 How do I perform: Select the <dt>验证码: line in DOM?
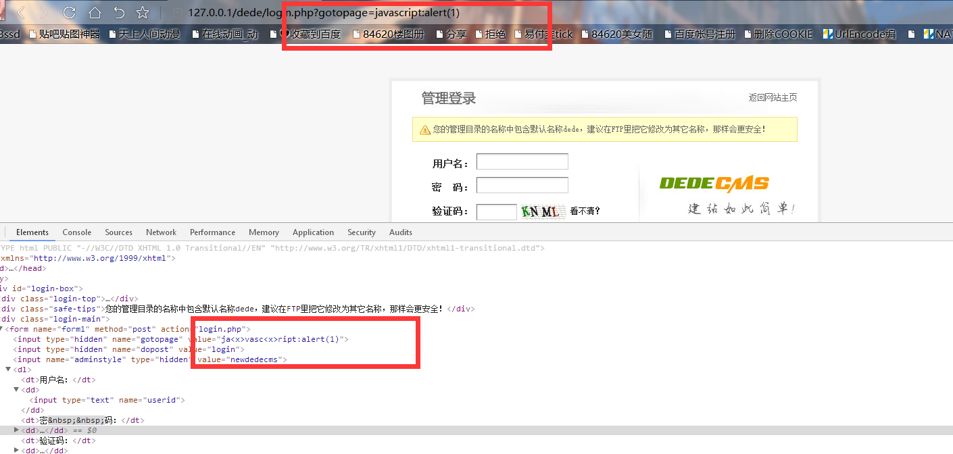[x=59, y=440]
